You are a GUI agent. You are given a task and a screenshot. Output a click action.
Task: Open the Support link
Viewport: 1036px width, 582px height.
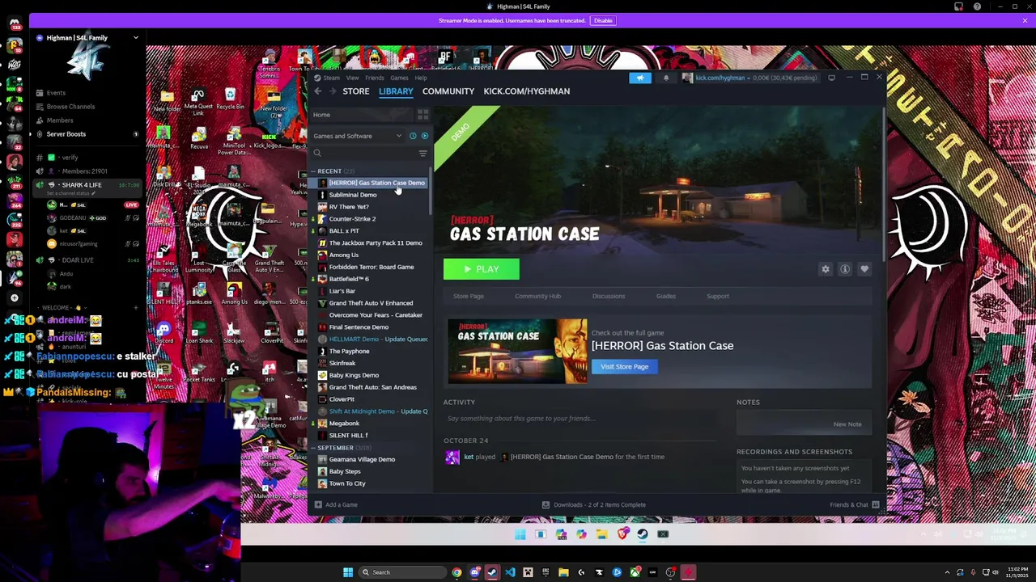(718, 296)
